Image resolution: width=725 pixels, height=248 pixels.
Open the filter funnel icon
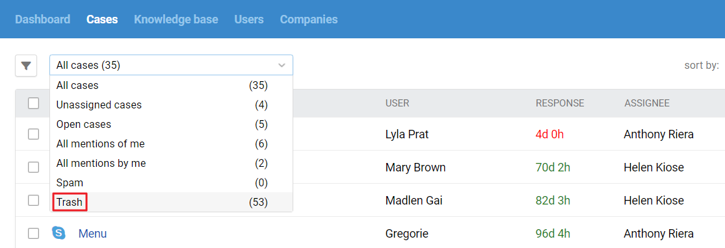tap(26, 66)
